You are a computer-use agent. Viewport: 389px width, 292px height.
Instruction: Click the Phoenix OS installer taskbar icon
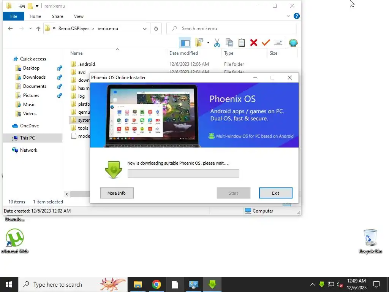point(212,284)
